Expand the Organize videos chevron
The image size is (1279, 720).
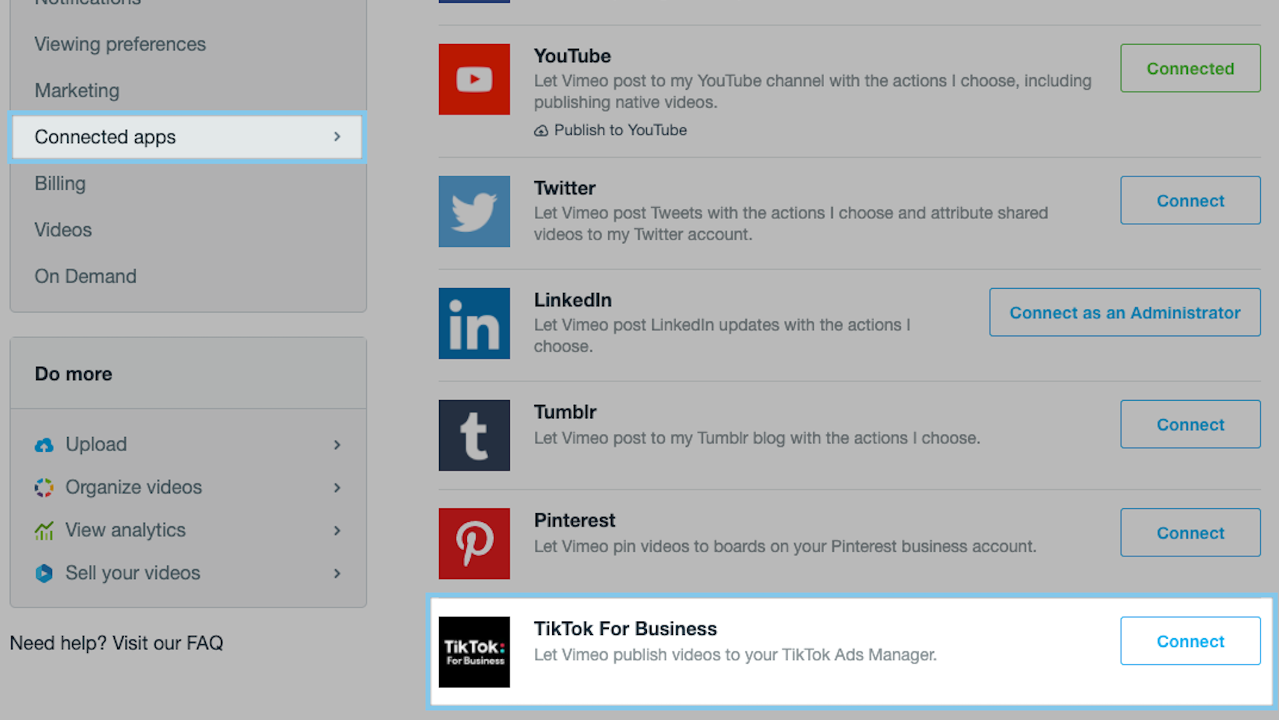tap(337, 488)
